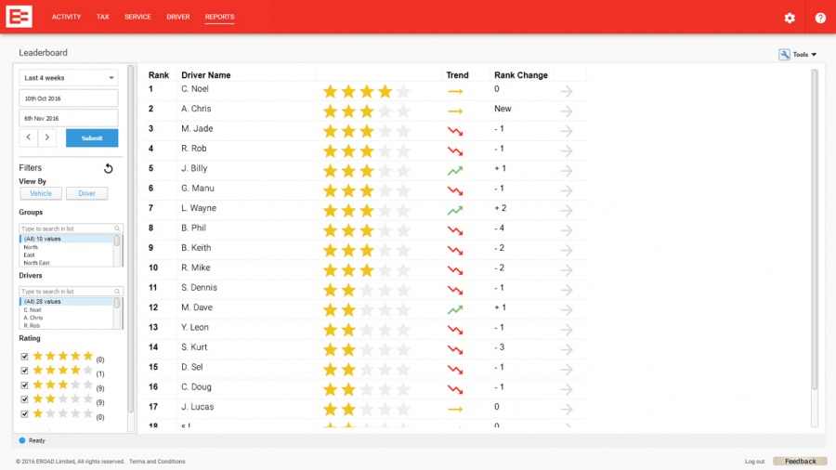Viewport: 836px width, 470px height.
Task: Open details arrow for J. Lucas
Action: (x=567, y=409)
